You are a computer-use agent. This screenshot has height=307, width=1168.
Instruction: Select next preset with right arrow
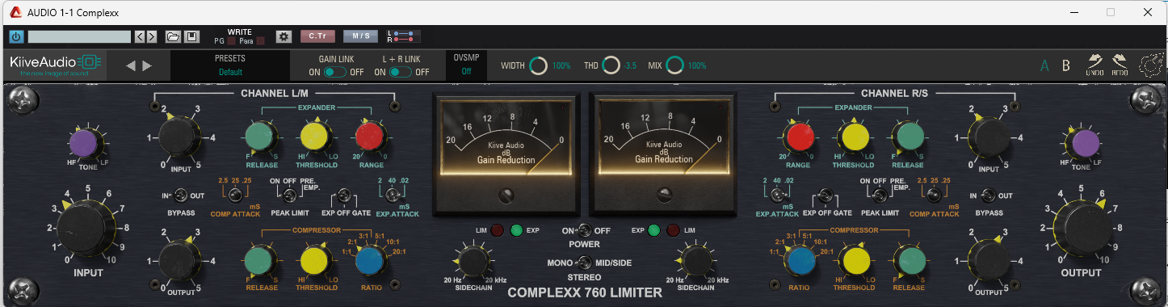(147, 65)
